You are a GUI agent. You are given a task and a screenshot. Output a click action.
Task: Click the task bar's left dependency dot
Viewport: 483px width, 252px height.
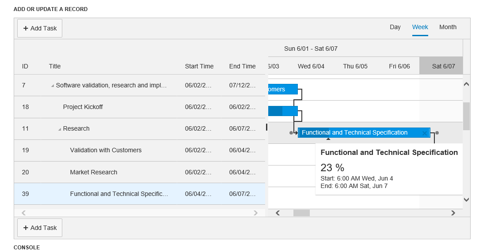click(x=291, y=132)
